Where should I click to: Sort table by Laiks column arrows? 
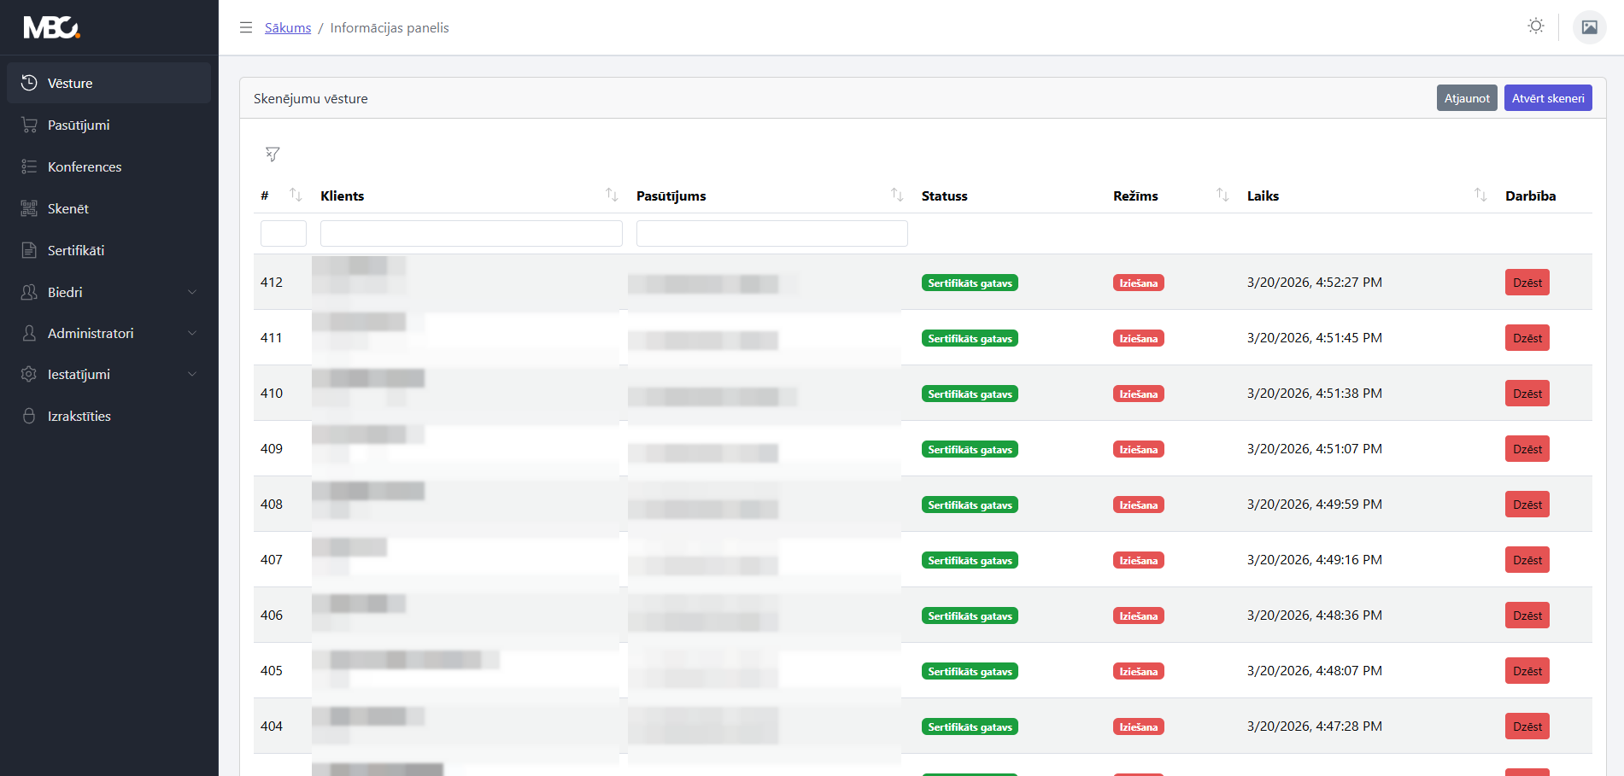pos(1480,195)
